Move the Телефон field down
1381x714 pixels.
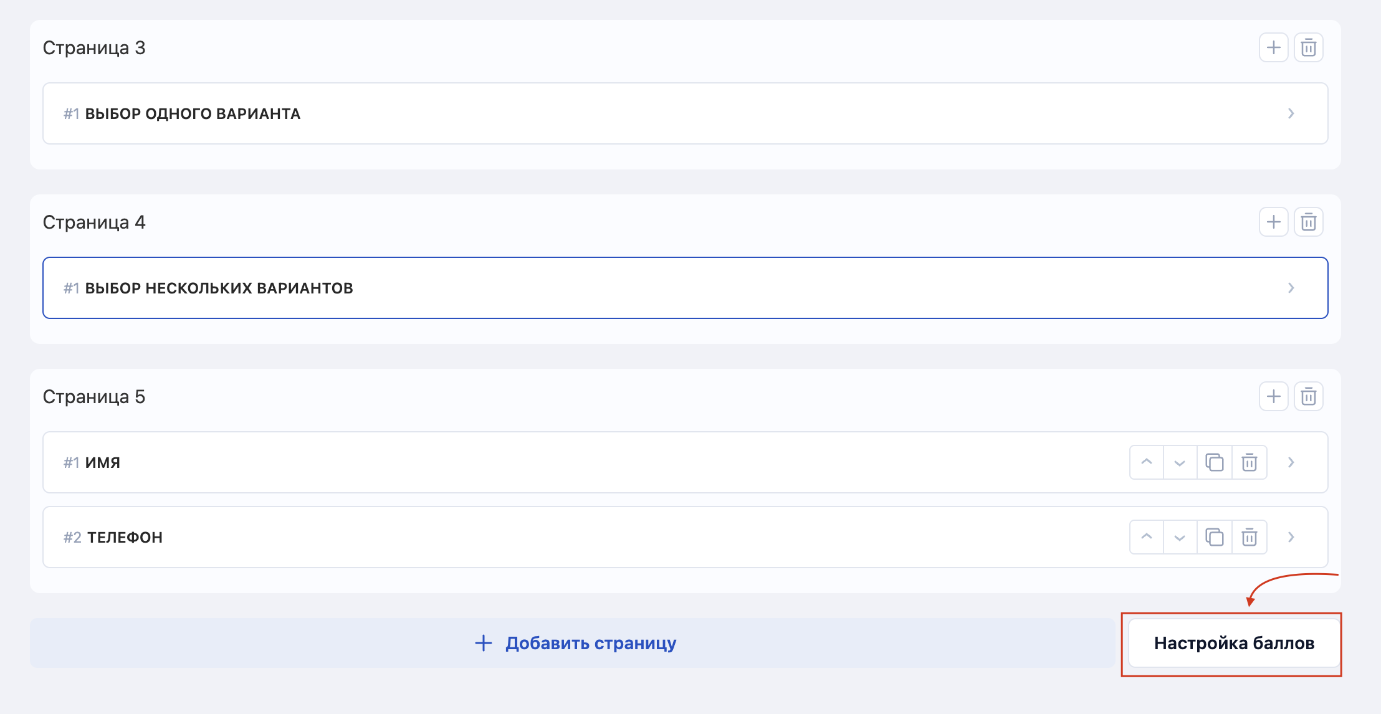coord(1180,537)
